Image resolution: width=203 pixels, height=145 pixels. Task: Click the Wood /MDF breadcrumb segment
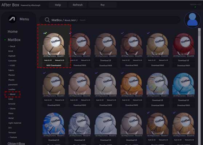70,20
